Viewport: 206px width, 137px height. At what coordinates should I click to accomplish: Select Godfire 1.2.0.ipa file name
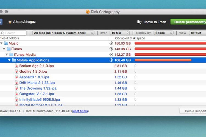coord(33,72)
